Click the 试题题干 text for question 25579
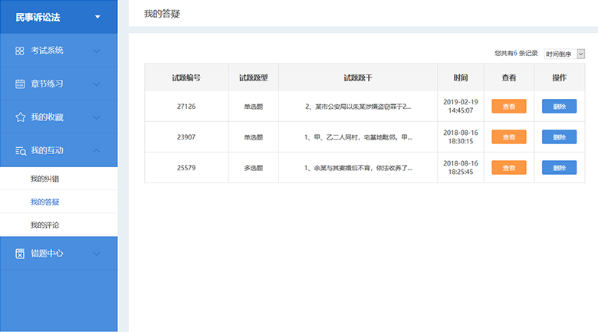 pyautogui.click(x=358, y=168)
